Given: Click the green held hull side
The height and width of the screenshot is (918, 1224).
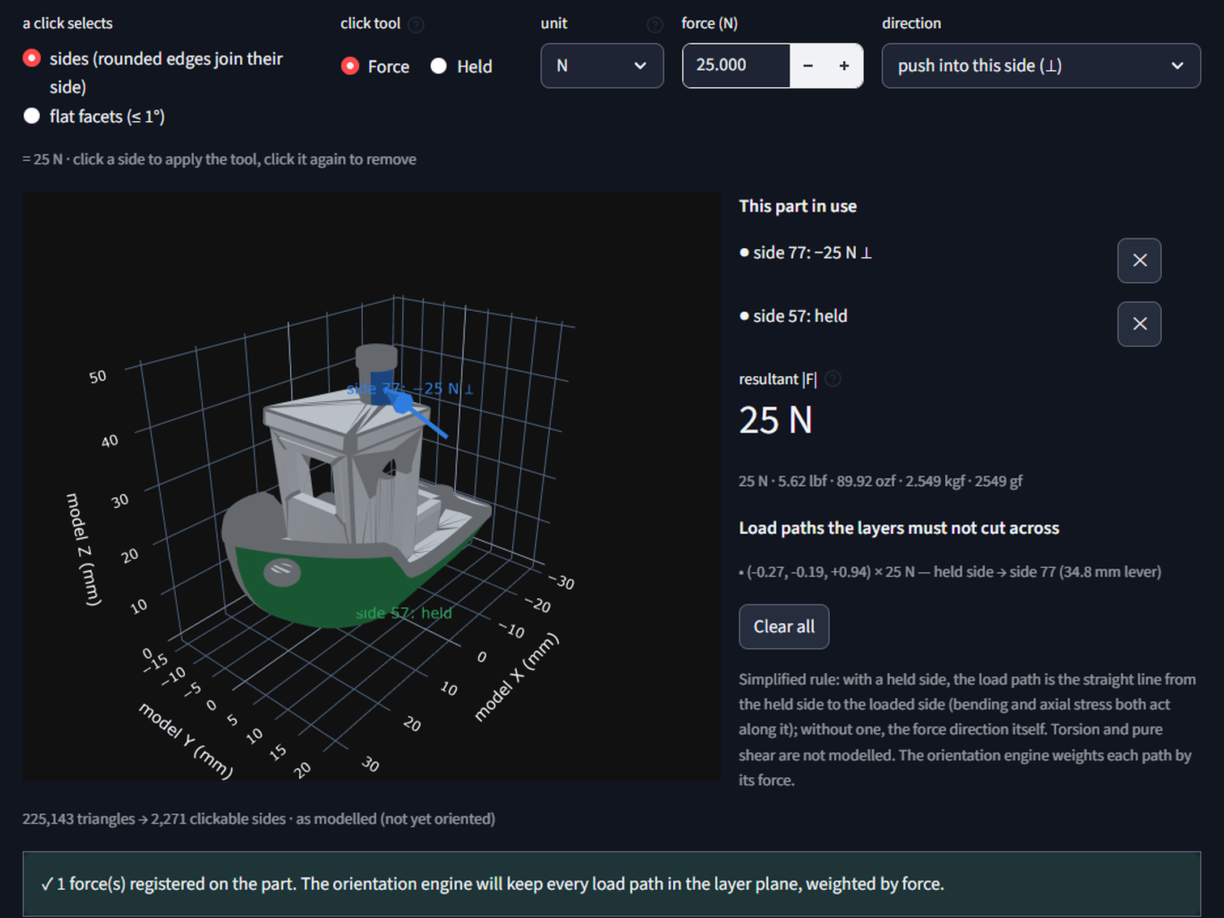Looking at the screenshot, I should (340, 589).
